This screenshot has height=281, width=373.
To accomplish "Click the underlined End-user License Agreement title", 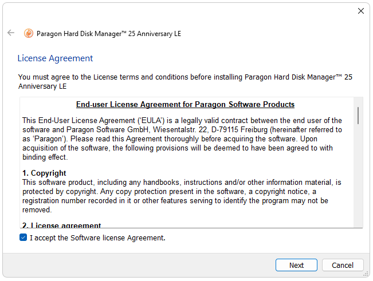I will 185,105.
